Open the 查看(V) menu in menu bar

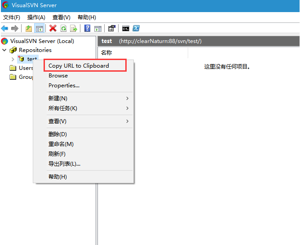(62, 17)
